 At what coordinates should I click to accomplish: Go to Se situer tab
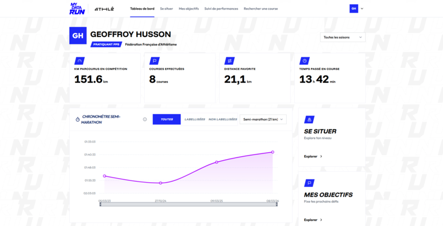point(166,9)
